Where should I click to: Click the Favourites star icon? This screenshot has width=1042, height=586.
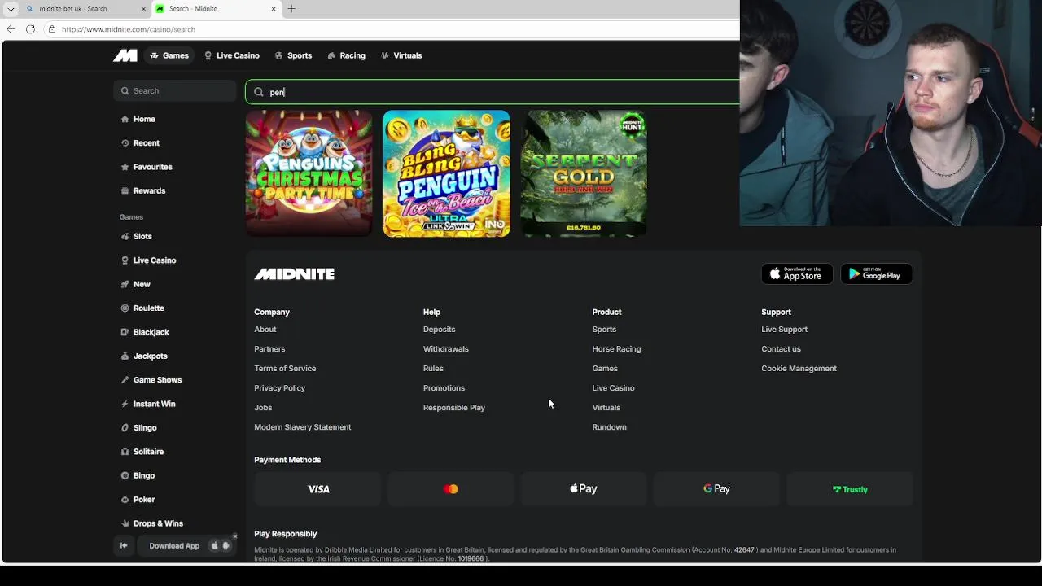(125, 167)
